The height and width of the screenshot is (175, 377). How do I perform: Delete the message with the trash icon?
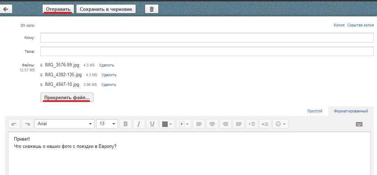click(x=151, y=9)
